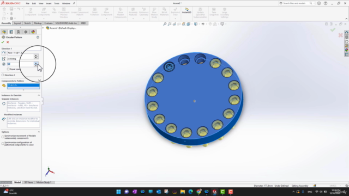This screenshot has height=196, width=349.
Task: Open Circular Pattern help icon
Action: (x=38, y=38)
